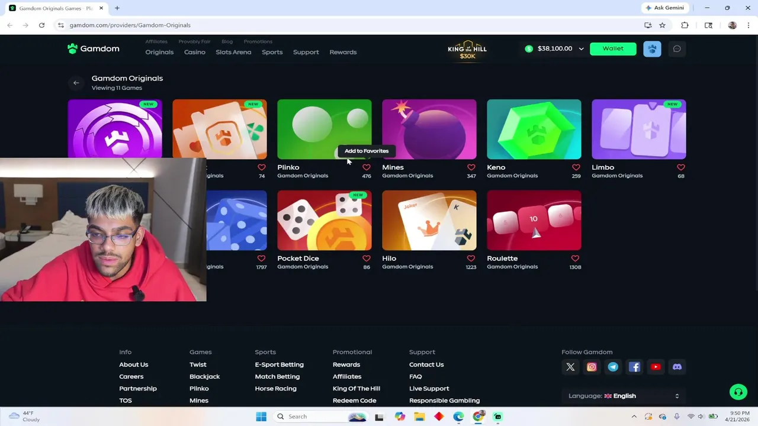Screen dimensions: 758x426
Task: Click the Horse Racing footer link
Action: 275,389
